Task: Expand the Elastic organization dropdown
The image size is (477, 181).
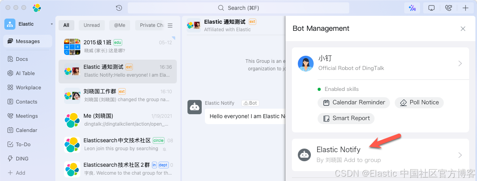Action: [51, 24]
